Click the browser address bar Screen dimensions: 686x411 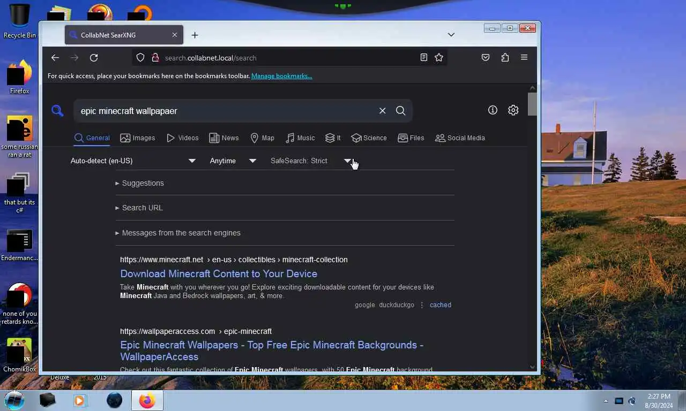289,58
